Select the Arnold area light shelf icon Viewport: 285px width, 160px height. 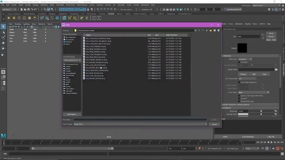point(9,18)
